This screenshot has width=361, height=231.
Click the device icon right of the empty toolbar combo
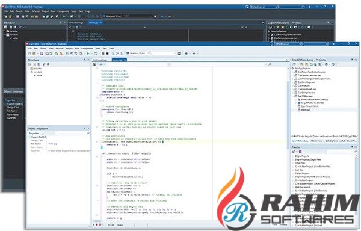point(179,54)
